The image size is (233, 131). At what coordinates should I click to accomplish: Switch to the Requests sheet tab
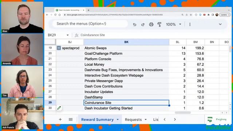[133, 120]
